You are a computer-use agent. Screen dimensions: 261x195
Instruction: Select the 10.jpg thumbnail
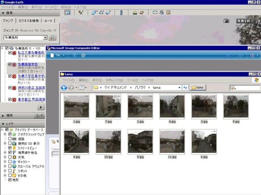[109, 141]
